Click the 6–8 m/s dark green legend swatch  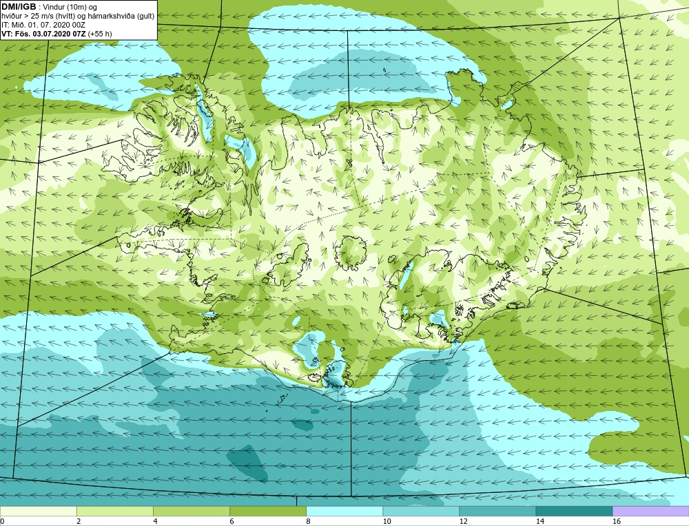click(268, 512)
